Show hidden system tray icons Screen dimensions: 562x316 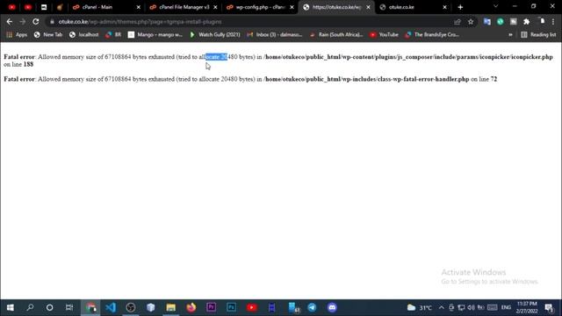(x=441, y=307)
